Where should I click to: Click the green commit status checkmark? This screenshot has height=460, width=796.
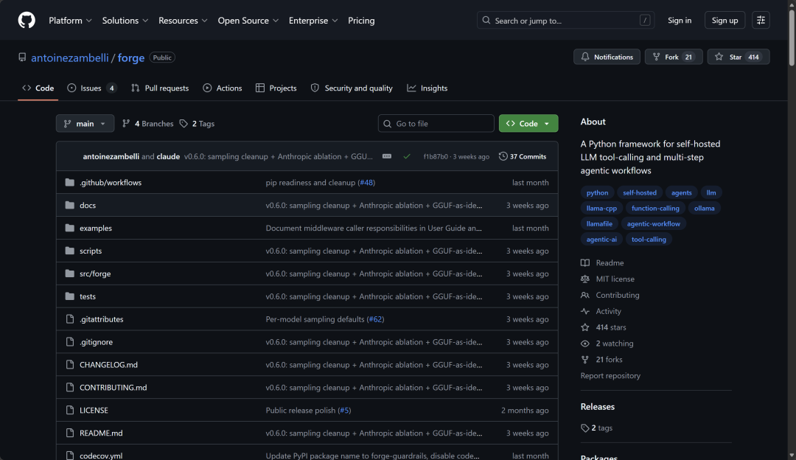[x=407, y=156]
